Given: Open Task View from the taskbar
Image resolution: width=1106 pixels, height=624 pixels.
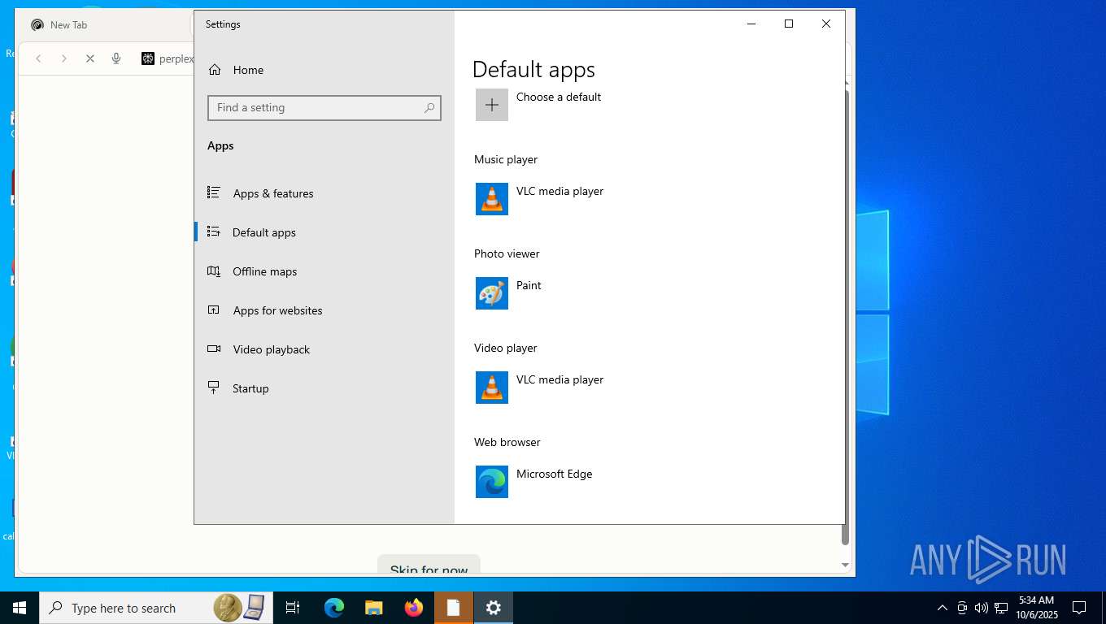Looking at the screenshot, I should (x=293, y=608).
